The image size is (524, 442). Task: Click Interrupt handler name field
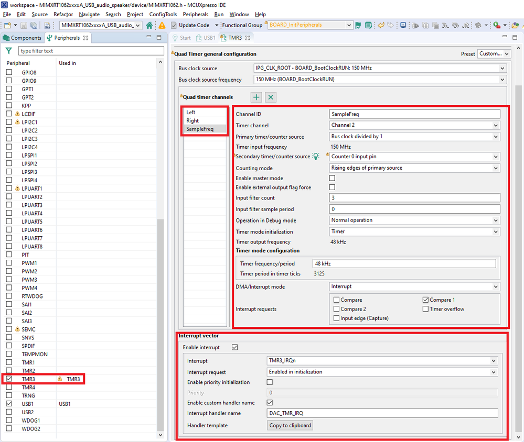382,413
